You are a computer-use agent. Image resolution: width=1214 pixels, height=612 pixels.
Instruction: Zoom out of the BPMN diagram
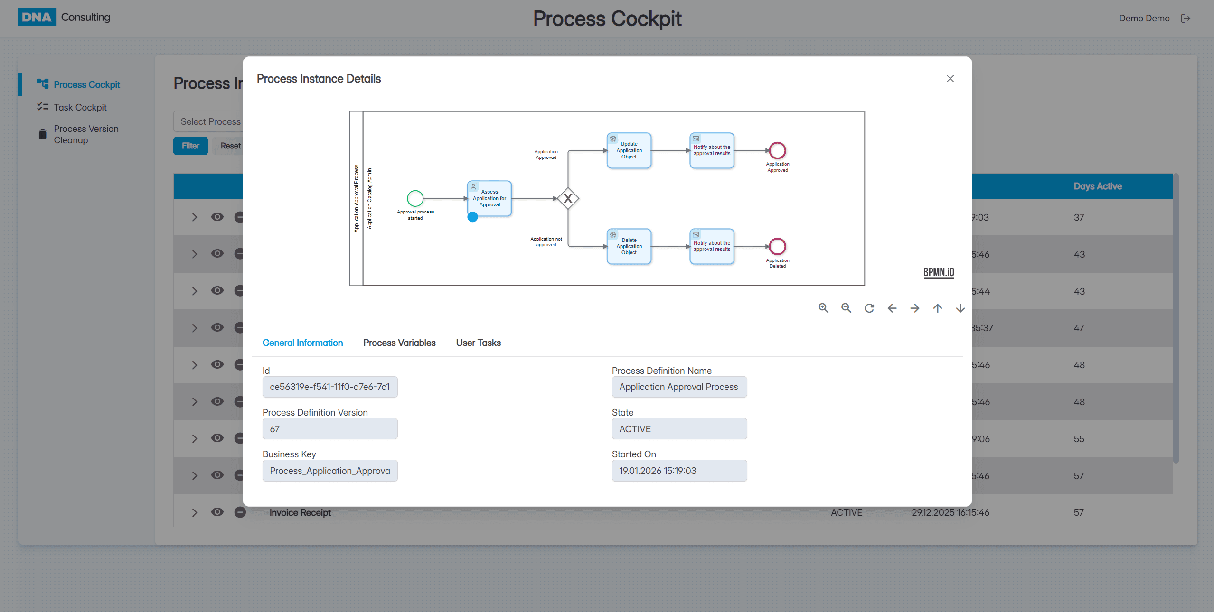(846, 308)
